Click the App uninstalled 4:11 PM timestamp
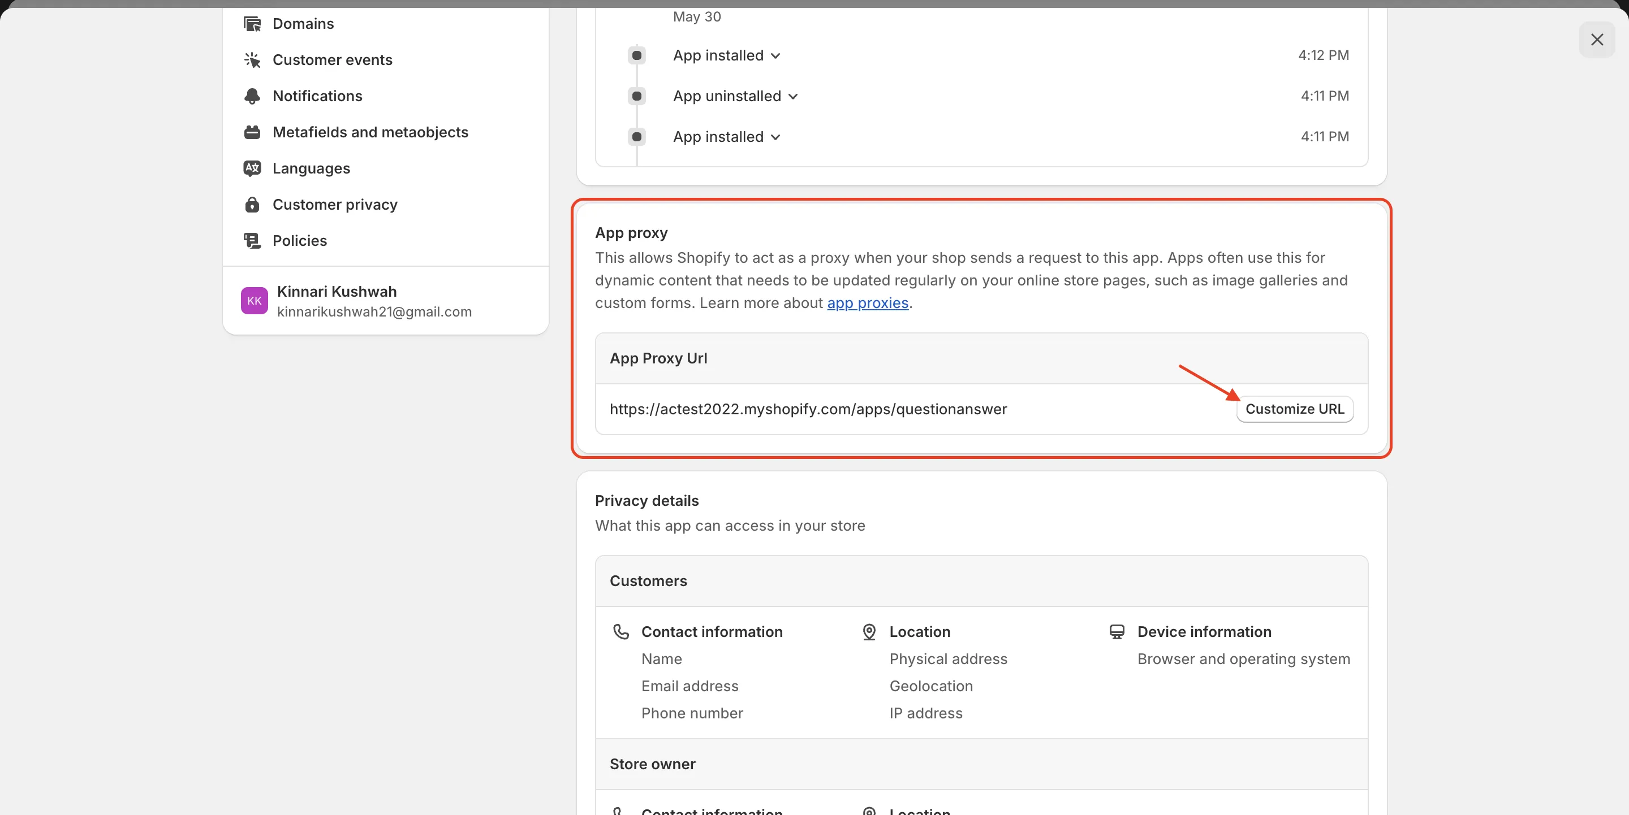Screen dimensions: 1629x815 point(1324,96)
